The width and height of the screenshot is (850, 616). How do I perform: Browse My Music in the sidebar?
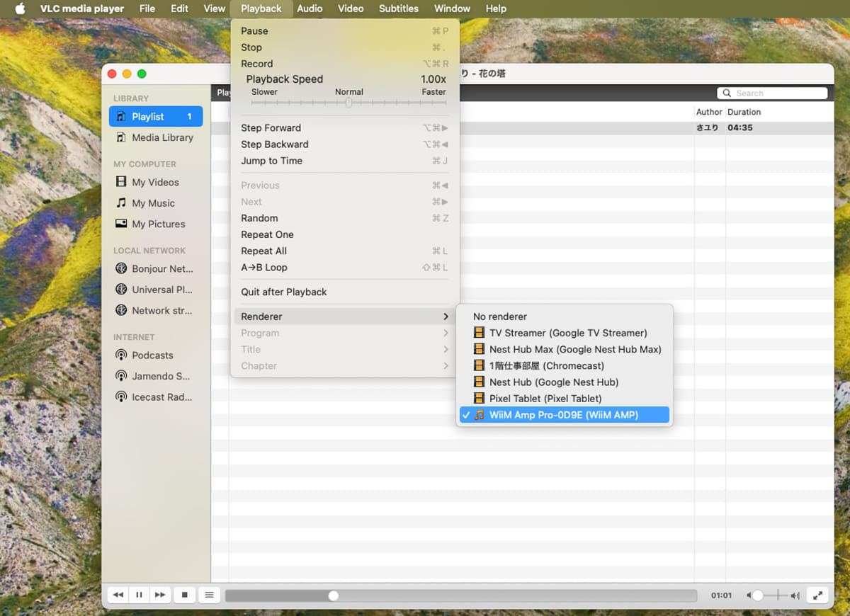point(152,203)
